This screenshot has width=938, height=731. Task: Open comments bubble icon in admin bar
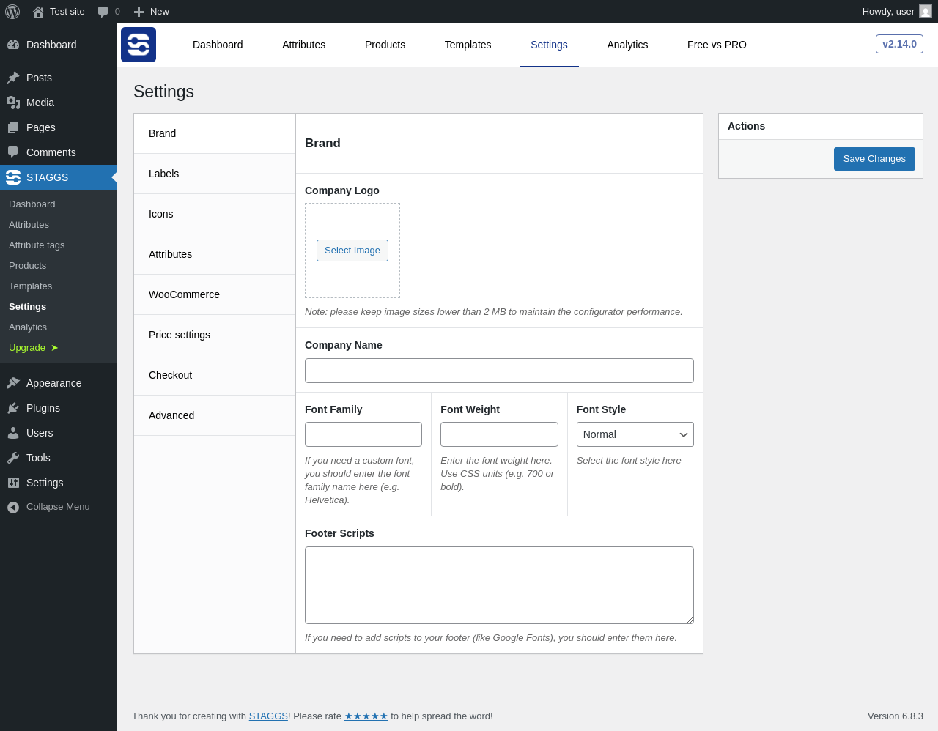click(103, 12)
